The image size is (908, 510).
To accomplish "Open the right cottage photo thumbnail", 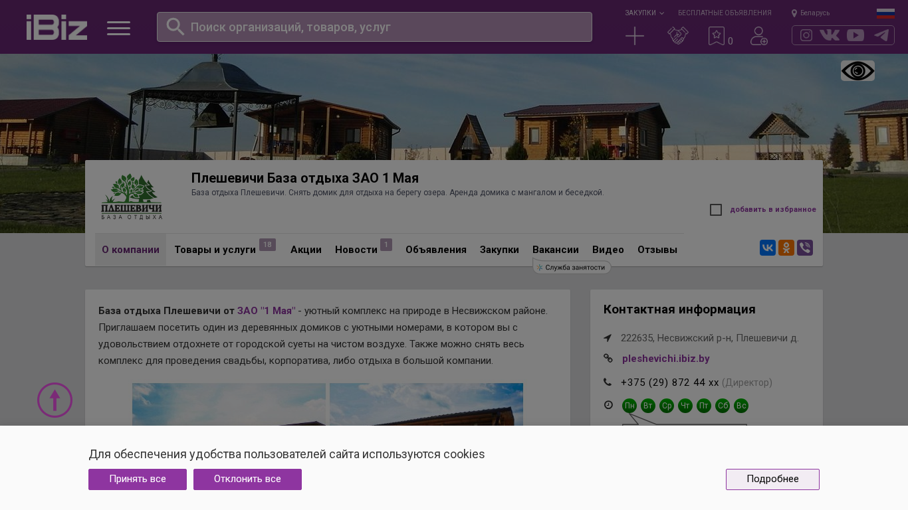I will click(426, 404).
